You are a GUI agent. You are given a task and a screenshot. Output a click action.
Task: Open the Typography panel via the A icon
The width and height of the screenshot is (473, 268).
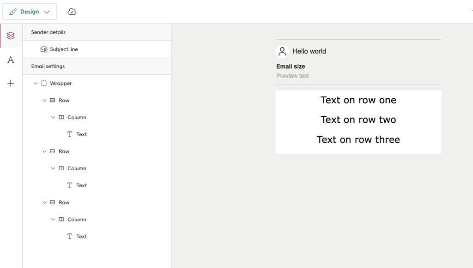(x=10, y=60)
